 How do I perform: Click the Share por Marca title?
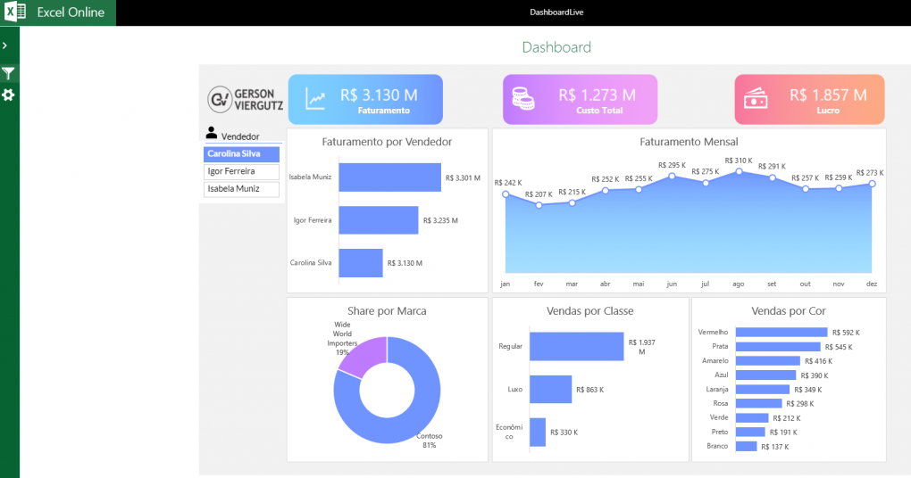(387, 311)
